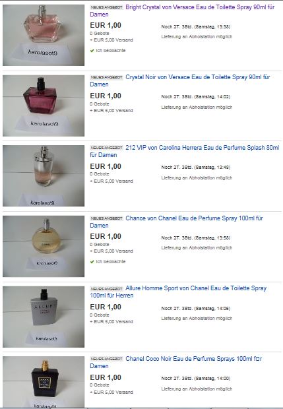Viewport: 283px width, 409px height.
Task: Click 'Neues Angebot' badge on 212 VIP listing
Action: [x=106, y=148]
